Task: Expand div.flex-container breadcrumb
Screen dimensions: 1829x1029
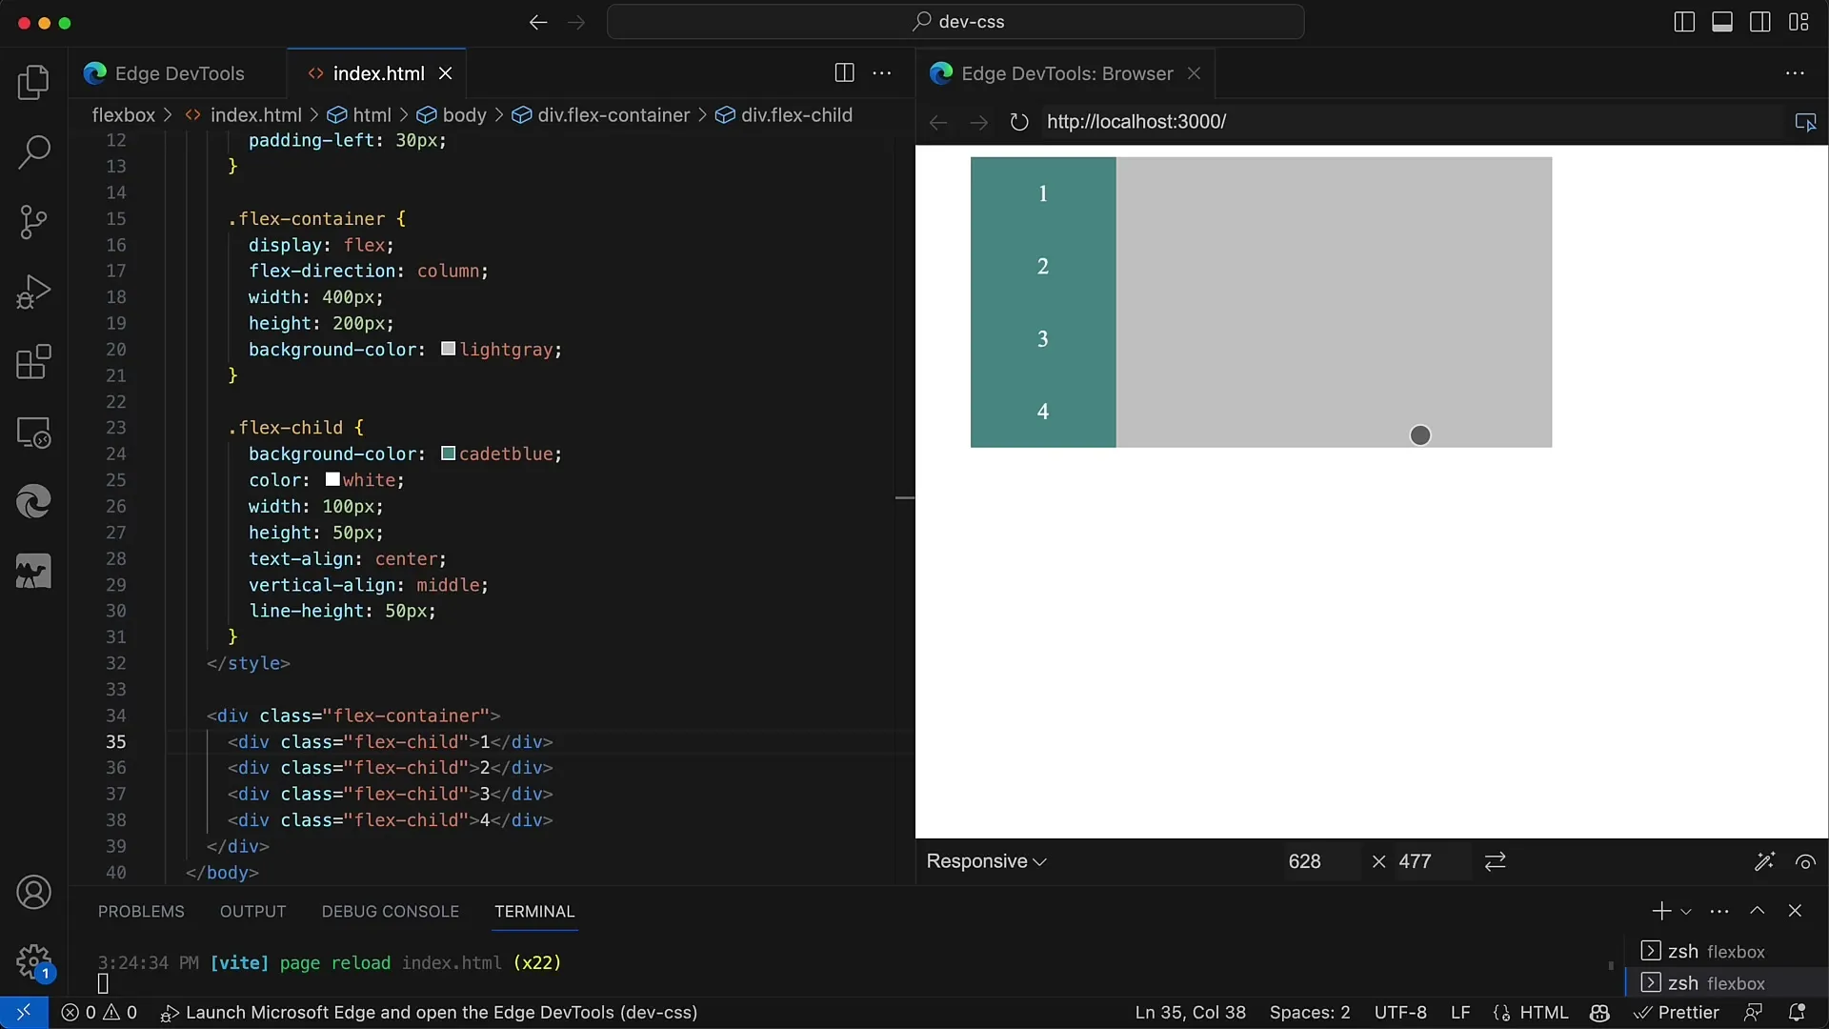Action: coord(600,115)
